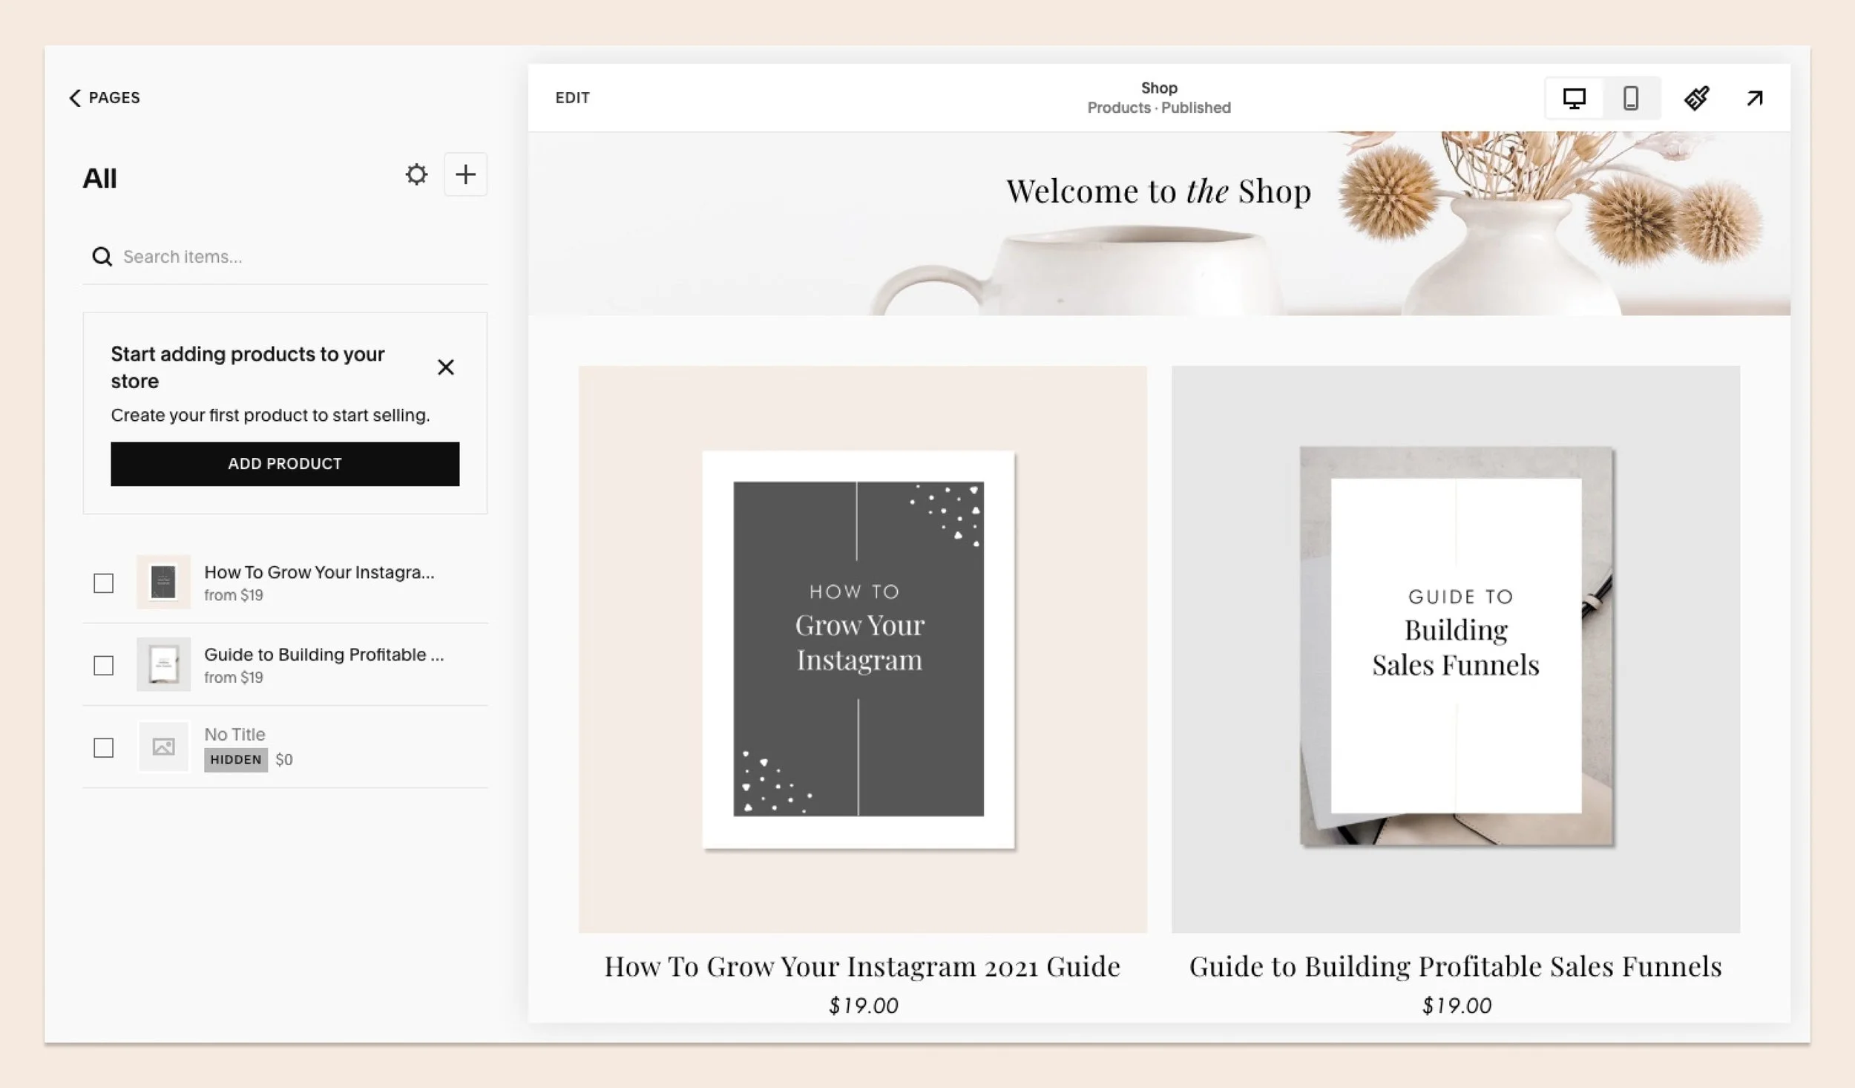
Task: Select the No Title product checkbox
Action: 104,747
